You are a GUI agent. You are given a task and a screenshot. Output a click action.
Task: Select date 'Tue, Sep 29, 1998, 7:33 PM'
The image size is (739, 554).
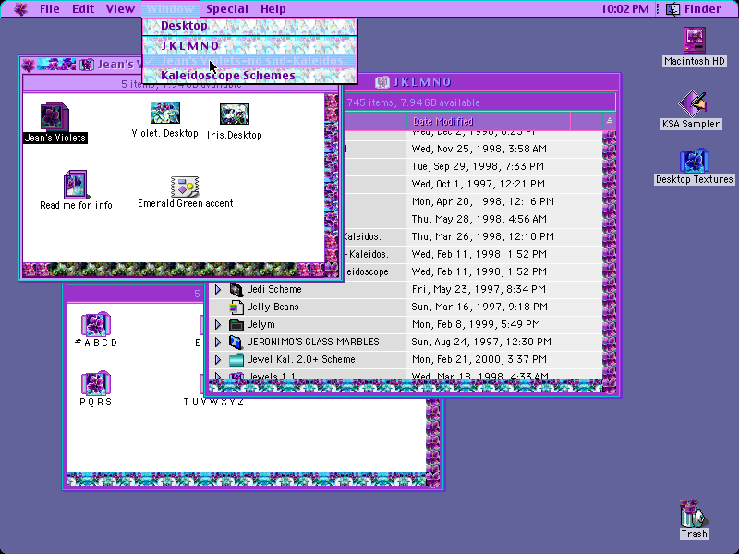pyautogui.click(x=478, y=166)
